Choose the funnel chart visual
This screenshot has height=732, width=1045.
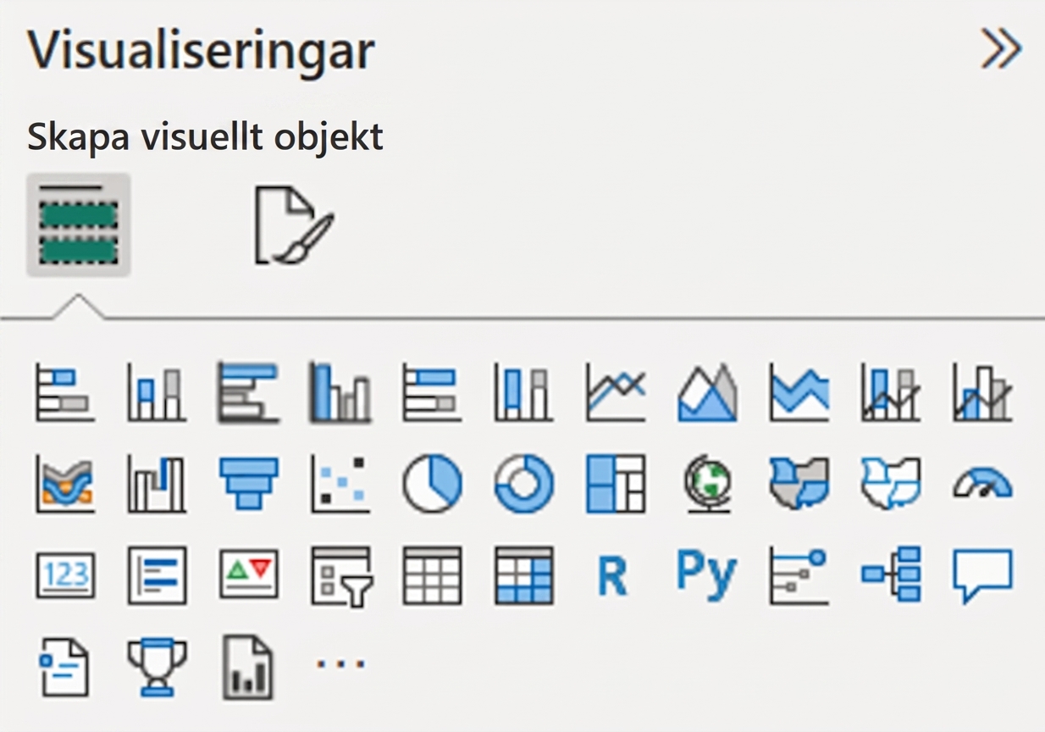pos(248,484)
